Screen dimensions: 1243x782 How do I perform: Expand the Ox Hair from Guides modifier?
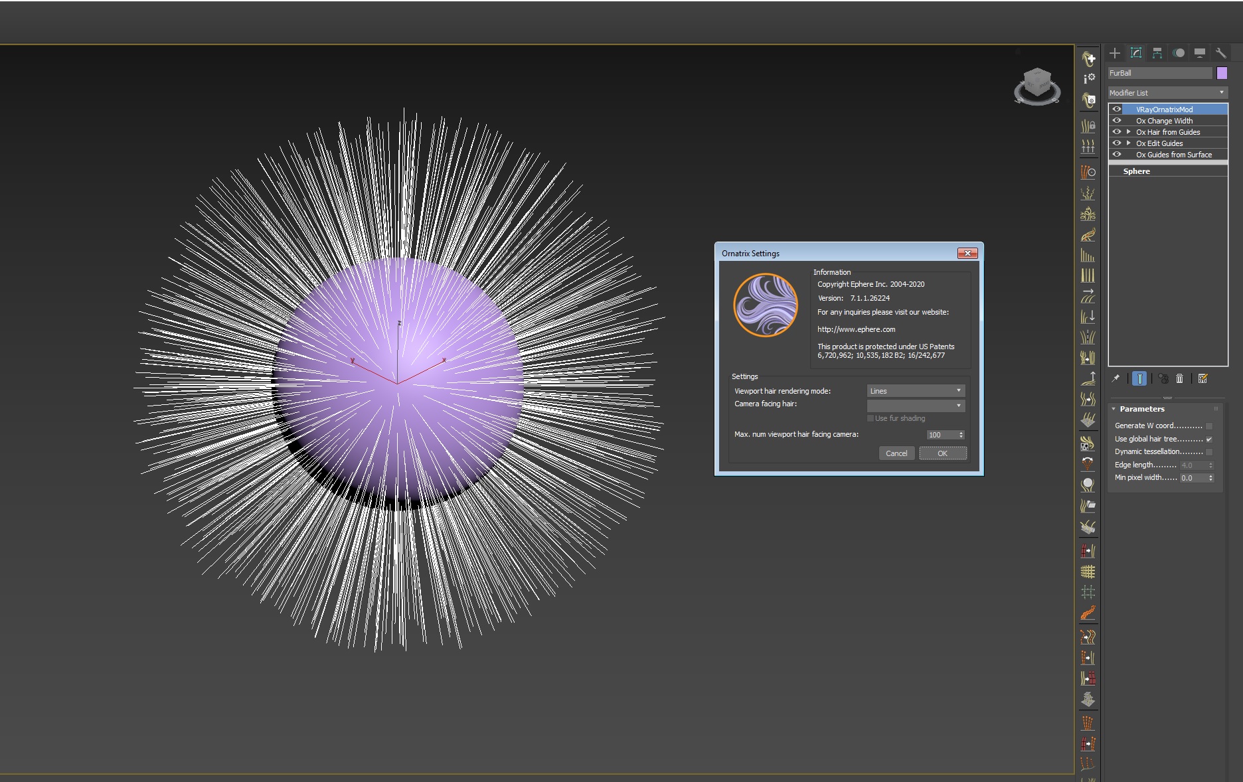[1128, 132]
